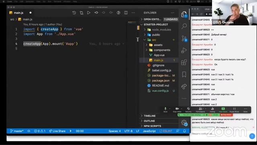Click the ESLINT status bar item
Viewport: 257px width, 145px height.
[166, 131]
